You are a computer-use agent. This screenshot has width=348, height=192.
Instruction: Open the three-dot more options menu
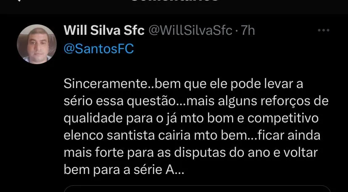[323, 31]
